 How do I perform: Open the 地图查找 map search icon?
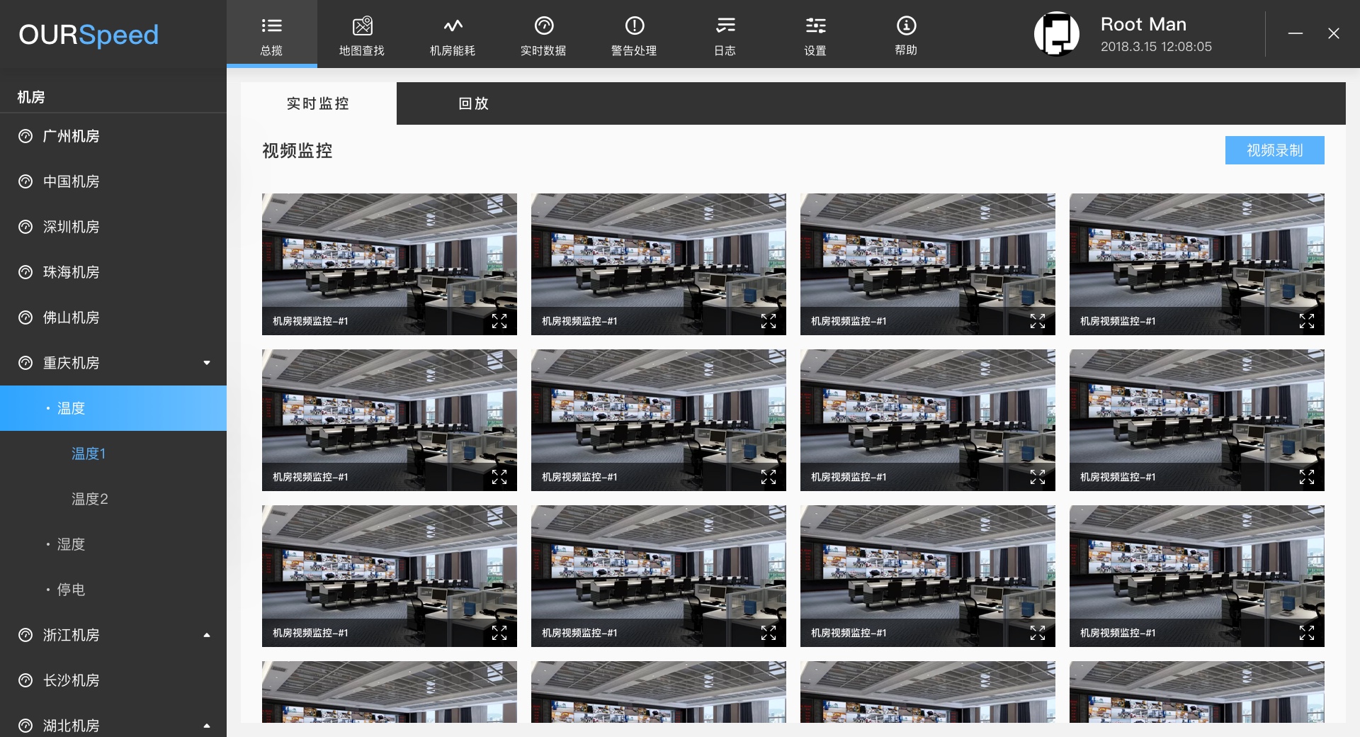click(362, 27)
